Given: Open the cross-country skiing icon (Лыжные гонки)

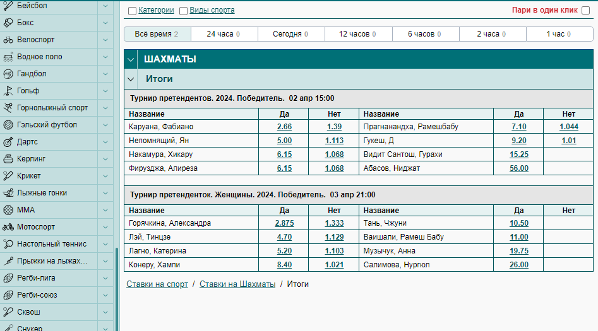Looking at the screenshot, I should click(8, 193).
